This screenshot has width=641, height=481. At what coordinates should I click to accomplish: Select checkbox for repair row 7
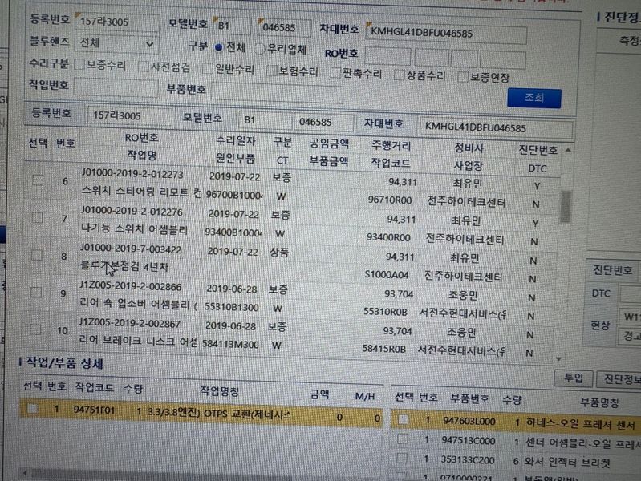pos(37,217)
